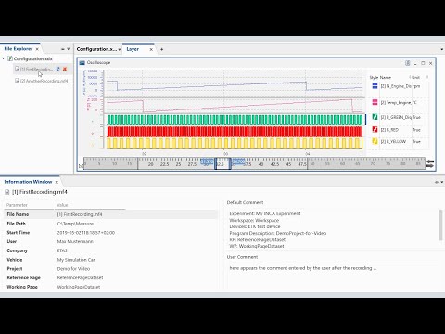The height and width of the screenshot is (334, 445).
Task: Click the yellow B_YELLOW digital signal trace
Action: click(235, 144)
